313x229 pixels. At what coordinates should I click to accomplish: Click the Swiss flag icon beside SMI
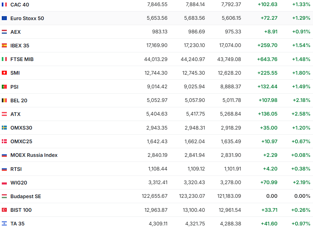click(x=4, y=73)
